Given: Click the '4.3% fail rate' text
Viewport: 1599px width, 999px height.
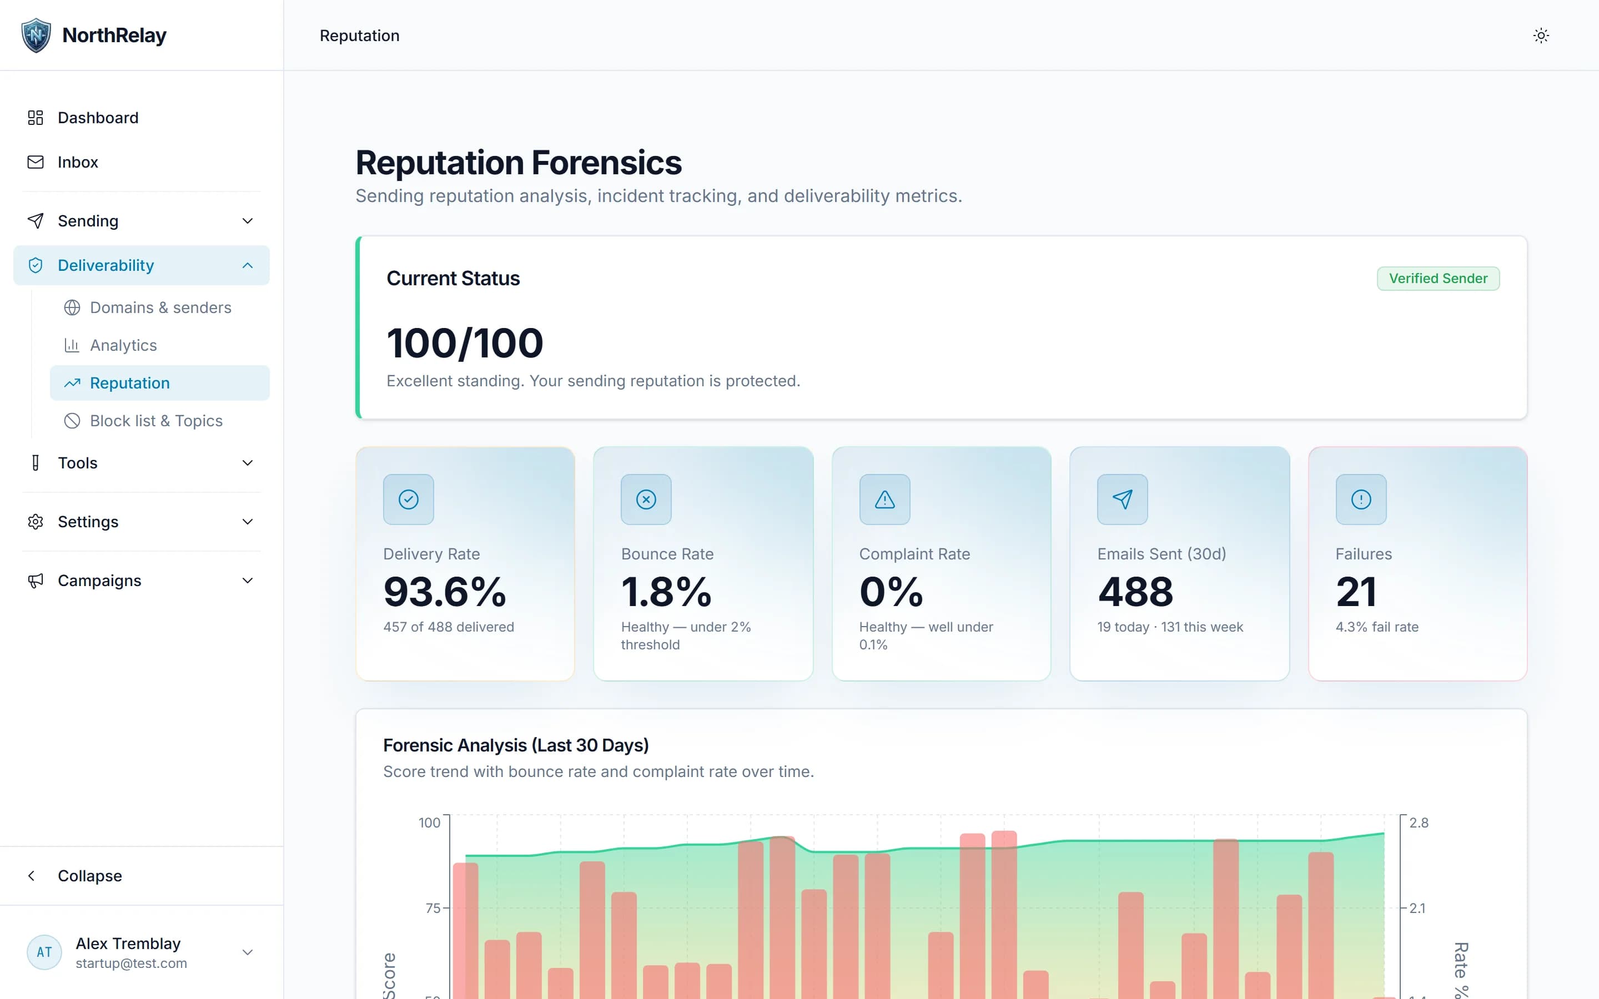Looking at the screenshot, I should click(1377, 627).
